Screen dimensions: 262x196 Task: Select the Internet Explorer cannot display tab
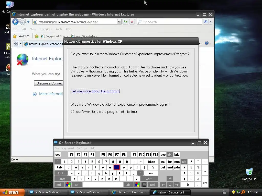pyautogui.click(x=43, y=44)
